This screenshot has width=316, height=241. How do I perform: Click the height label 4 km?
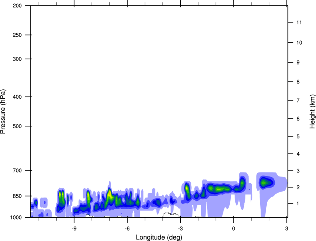(x=298, y=154)
